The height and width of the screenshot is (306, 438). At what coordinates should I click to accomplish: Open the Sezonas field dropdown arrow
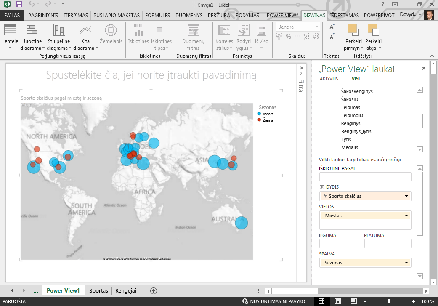406,263
